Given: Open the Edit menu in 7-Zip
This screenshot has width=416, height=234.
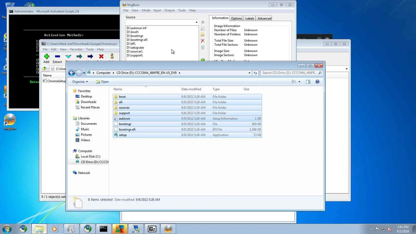Looking at the screenshot, I should tap(54, 49).
